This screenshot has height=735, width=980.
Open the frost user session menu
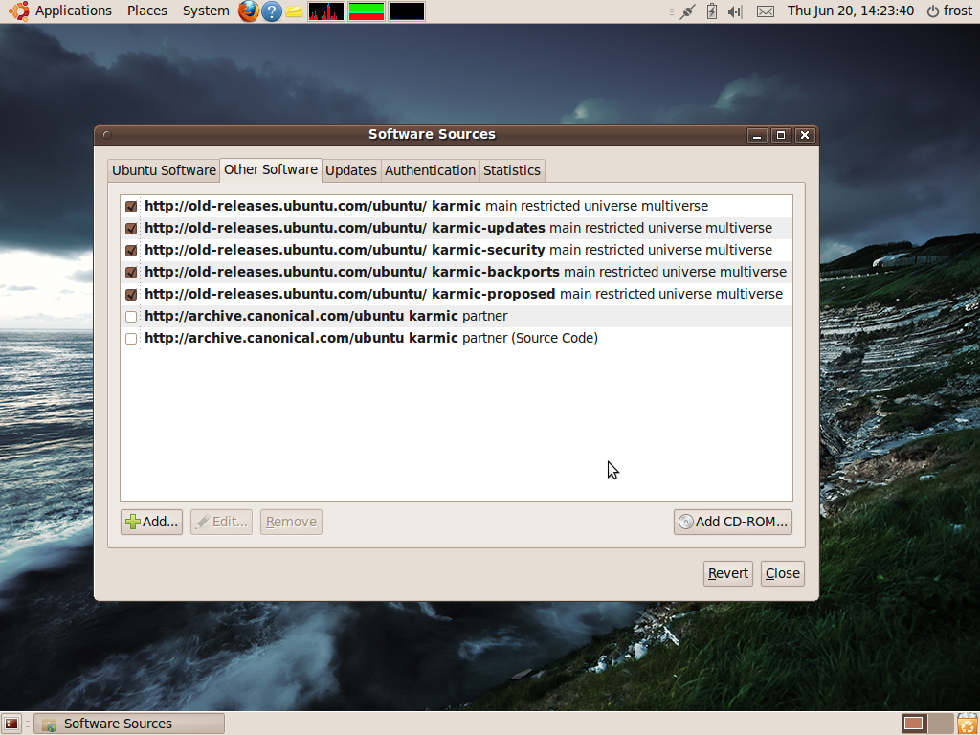tap(949, 11)
